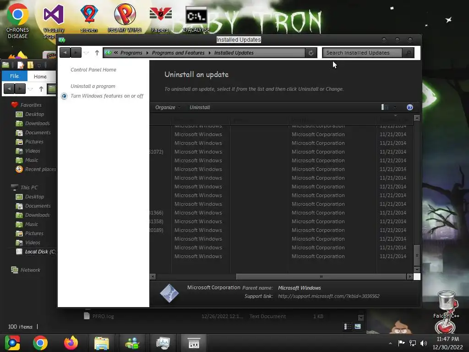Select Downloads under Favorites
Image resolution: width=469 pixels, height=352 pixels.
tap(37, 123)
